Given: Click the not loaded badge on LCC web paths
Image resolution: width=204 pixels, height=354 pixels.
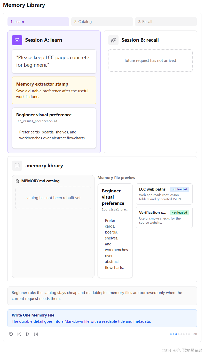Looking at the screenshot, I should point(179,189).
